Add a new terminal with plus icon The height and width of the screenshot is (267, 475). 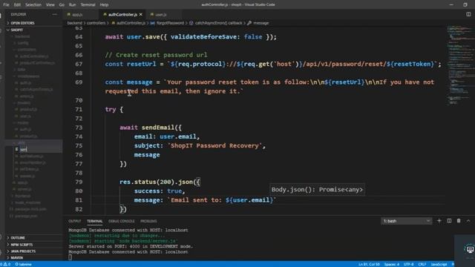pyautogui.click(x=439, y=221)
